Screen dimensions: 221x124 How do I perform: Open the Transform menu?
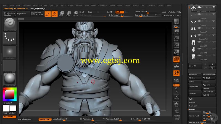click(x=151, y=6)
